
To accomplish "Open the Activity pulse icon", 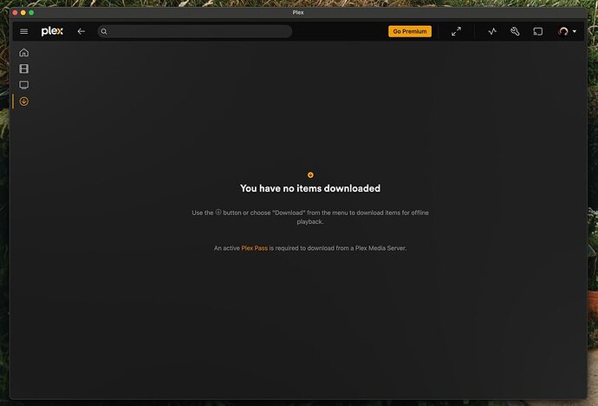I will pyautogui.click(x=492, y=31).
